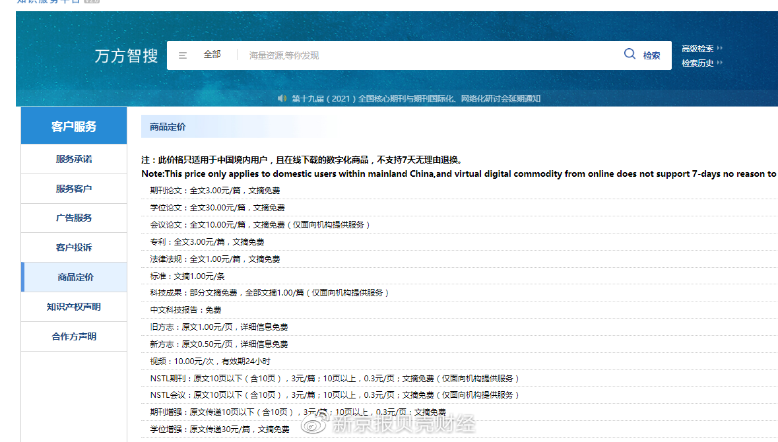Open 高级检索 advanced search link
The image size is (778, 442).
(697, 49)
